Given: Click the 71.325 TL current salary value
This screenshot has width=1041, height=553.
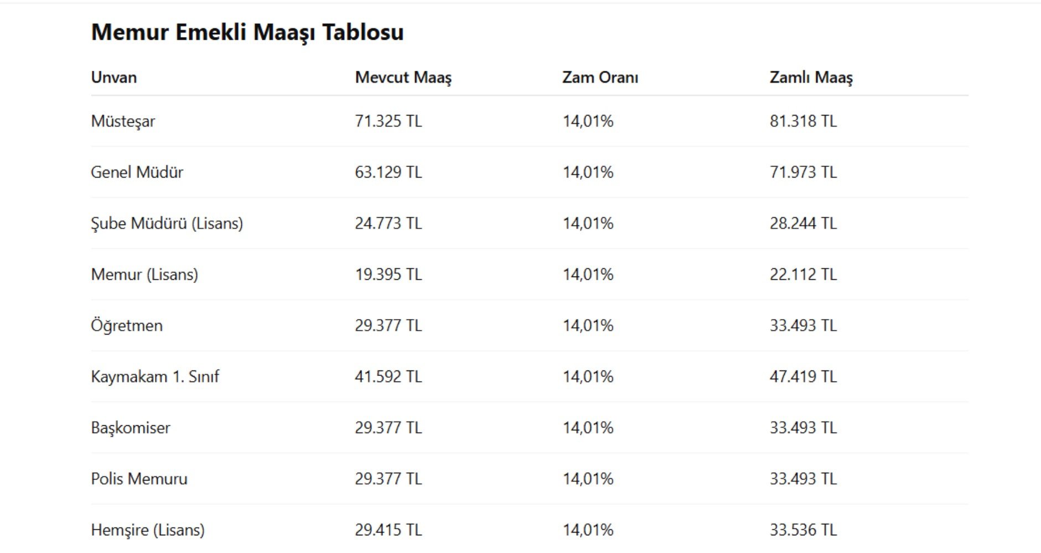Looking at the screenshot, I should pos(389,121).
